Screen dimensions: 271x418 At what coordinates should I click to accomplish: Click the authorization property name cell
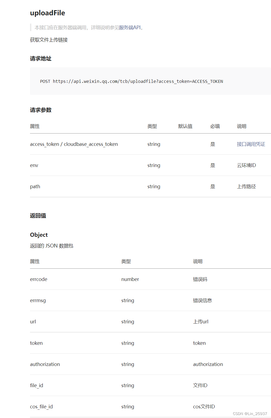(x=45, y=364)
